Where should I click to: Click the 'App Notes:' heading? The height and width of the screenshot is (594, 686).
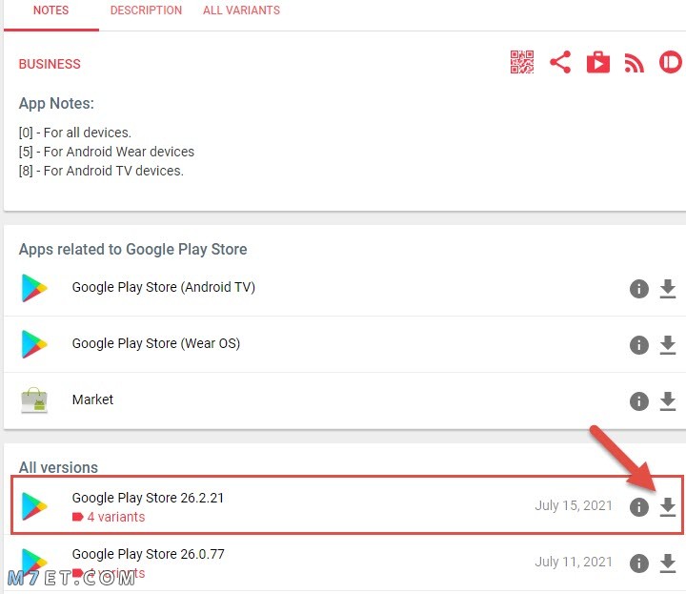click(x=56, y=104)
